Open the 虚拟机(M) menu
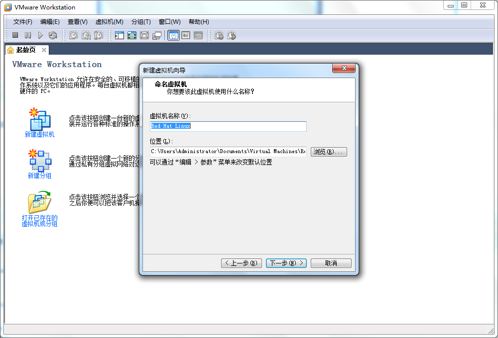Screen dimensions: 498x338 click(x=109, y=21)
